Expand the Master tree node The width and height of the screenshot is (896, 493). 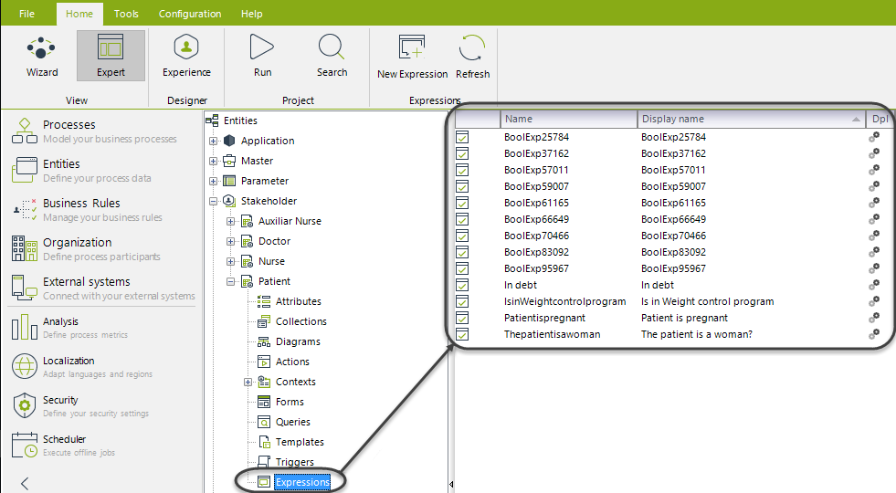[213, 161]
